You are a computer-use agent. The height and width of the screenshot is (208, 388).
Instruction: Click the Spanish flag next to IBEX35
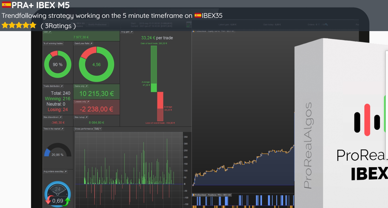(x=198, y=16)
